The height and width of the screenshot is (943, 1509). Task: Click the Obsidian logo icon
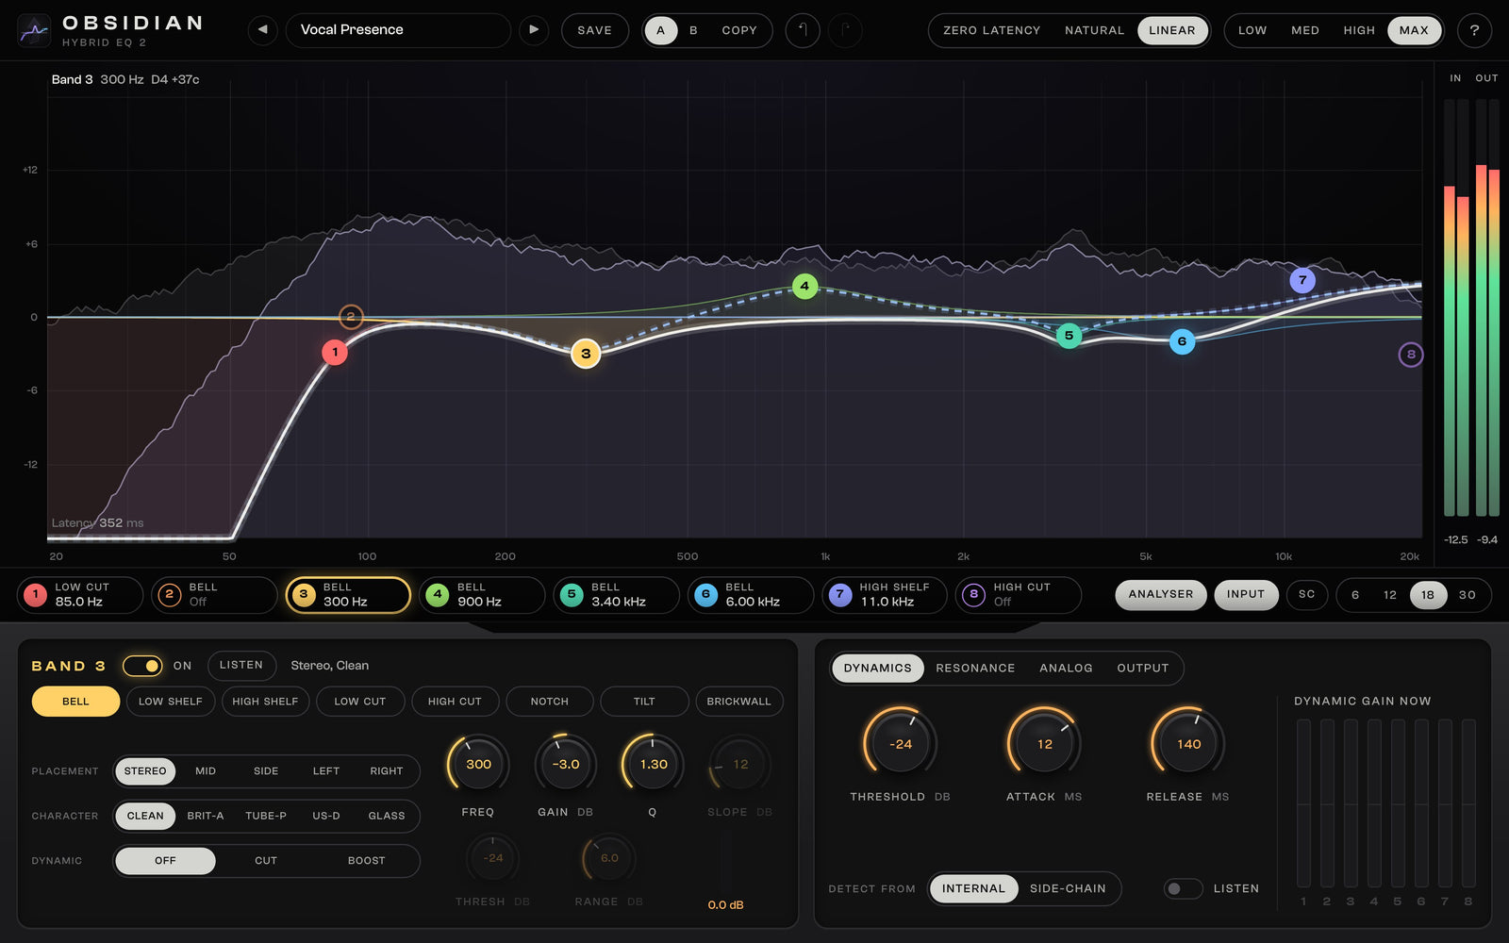pyautogui.click(x=34, y=31)
